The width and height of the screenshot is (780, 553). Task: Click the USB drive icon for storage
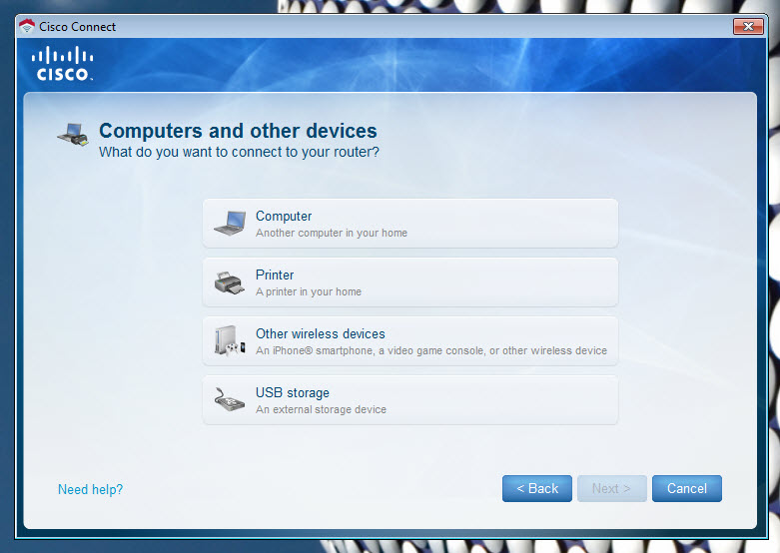230,400
